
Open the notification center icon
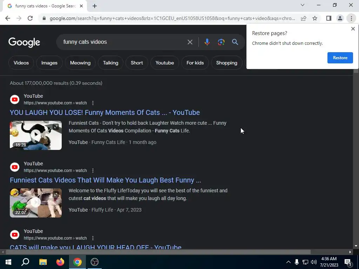click(348, 262)
